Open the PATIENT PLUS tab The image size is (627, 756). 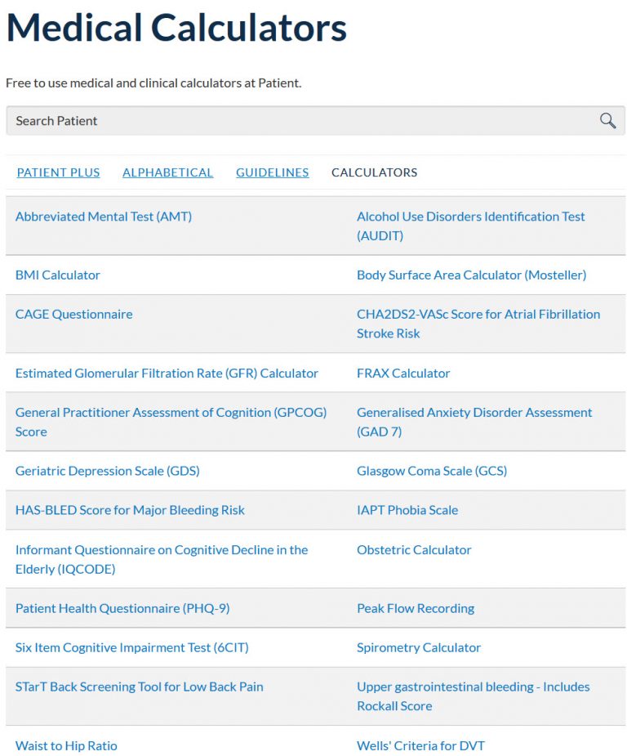tap(58, 172)
